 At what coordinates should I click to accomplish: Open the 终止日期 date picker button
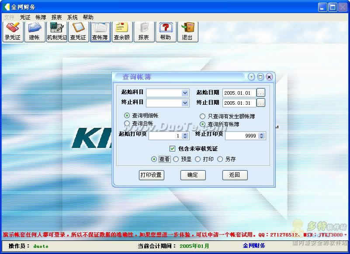click(x=261, y=103)
